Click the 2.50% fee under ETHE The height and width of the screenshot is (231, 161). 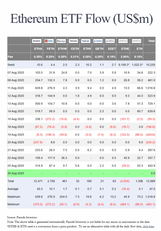[x=125, y=57]
